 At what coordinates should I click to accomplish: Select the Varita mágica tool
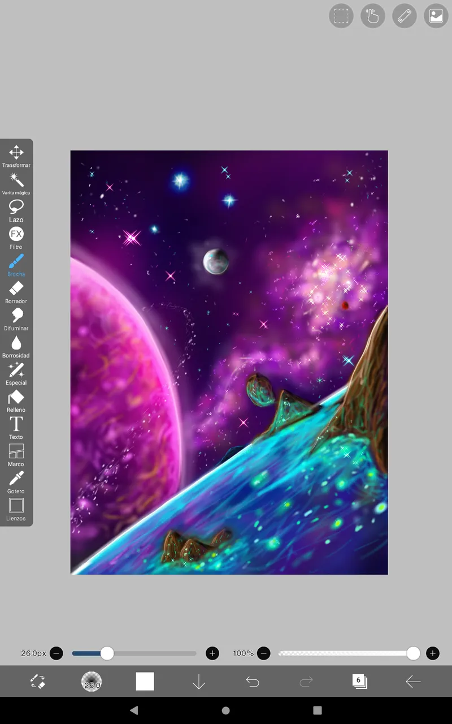(16, 183)
